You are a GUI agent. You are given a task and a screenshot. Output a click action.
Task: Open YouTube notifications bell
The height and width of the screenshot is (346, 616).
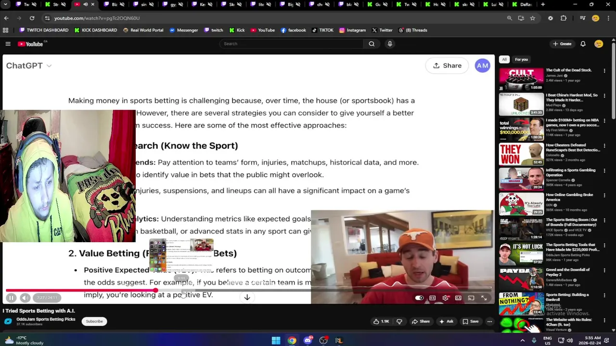pos(583,44)
